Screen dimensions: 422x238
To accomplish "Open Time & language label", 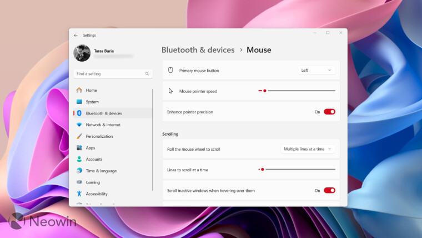I will click(101, 171).
